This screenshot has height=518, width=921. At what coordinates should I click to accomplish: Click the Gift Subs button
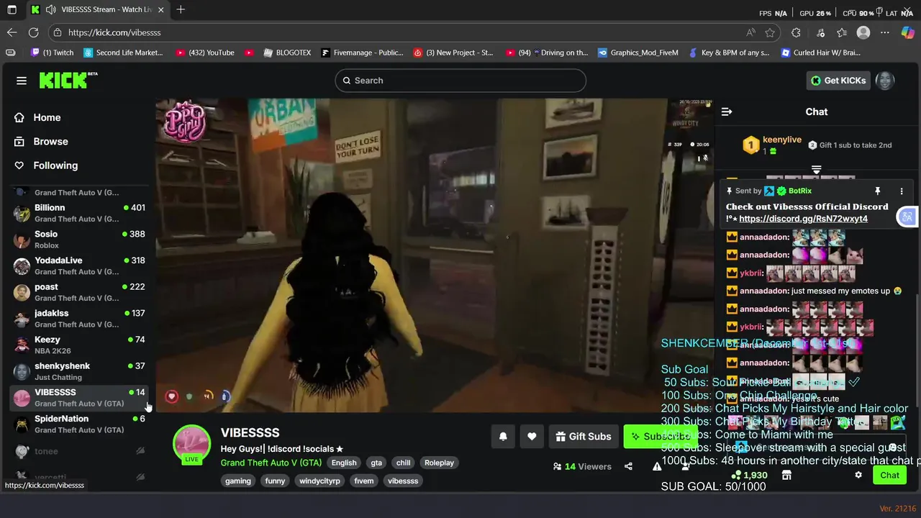584,436
